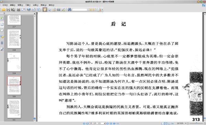Image resolution: width=206 pixels, height=125 pixels.
Task: Switch to continuous facing layout
Action: click(x=172, y=123)
